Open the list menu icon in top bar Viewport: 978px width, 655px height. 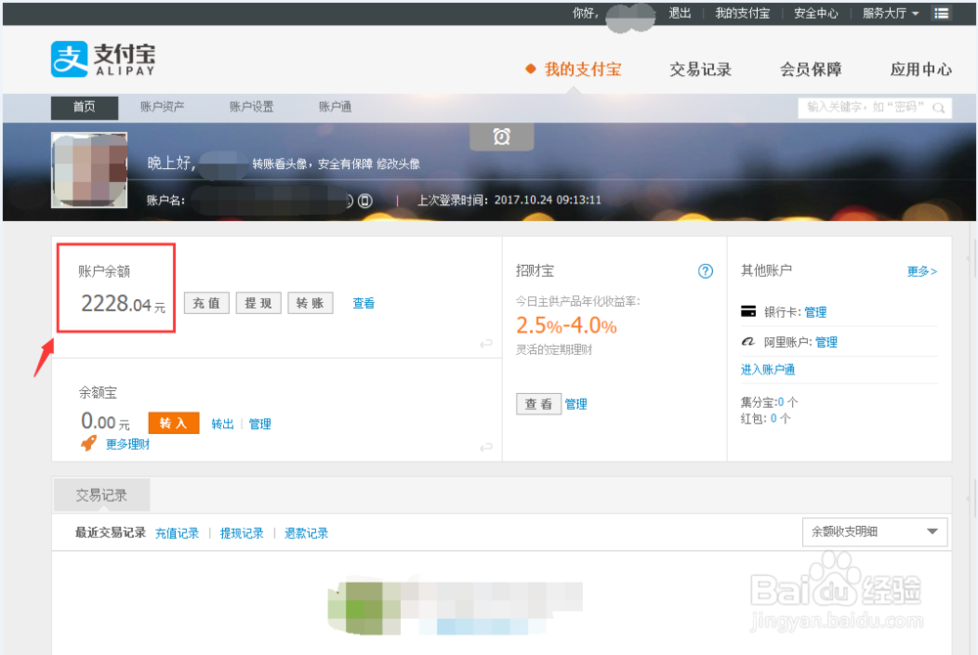pos(941,13)
